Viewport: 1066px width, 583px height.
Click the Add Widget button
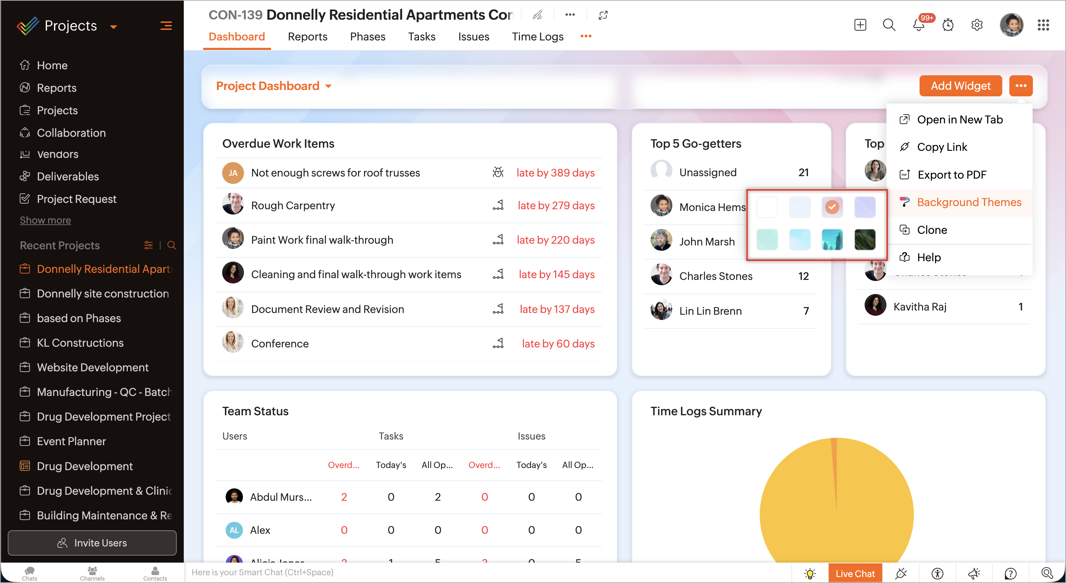click(960, 86)
